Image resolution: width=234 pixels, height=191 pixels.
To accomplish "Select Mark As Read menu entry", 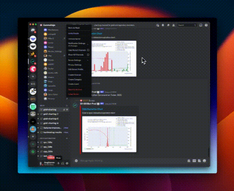I will click(74, 28).
